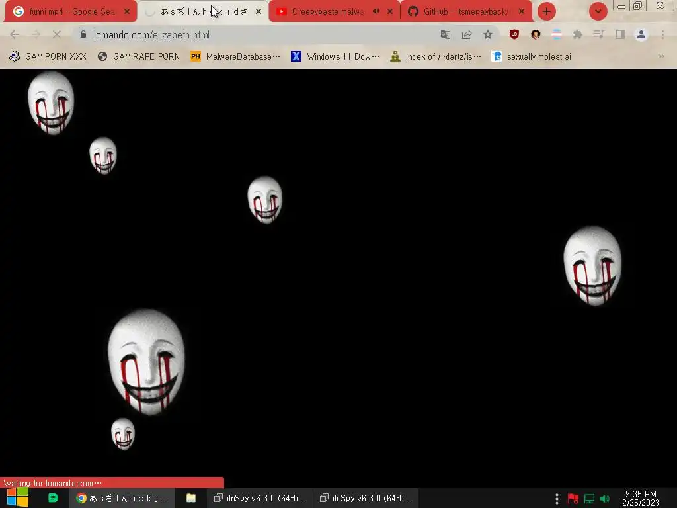Close the funni mp4 Google Search tab
677x508 pixels.
pyautogui.click(x=126, y=12)
